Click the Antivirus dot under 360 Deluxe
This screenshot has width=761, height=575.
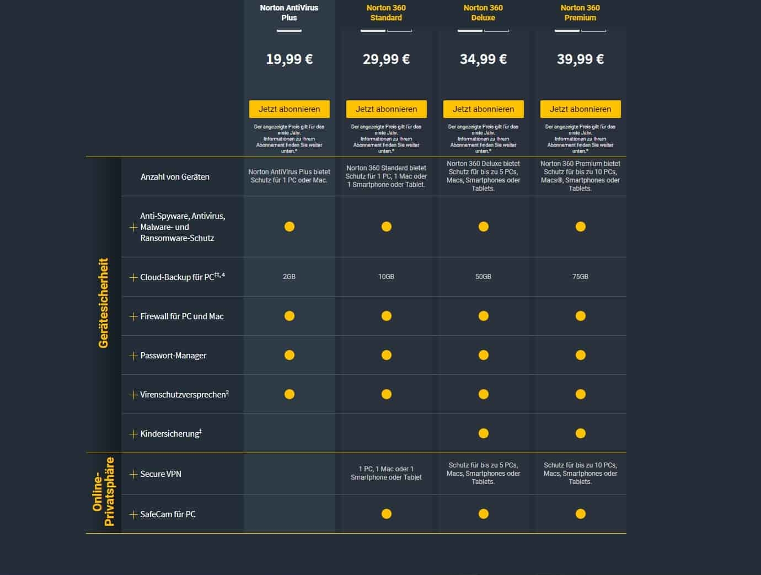pos(483,227)
